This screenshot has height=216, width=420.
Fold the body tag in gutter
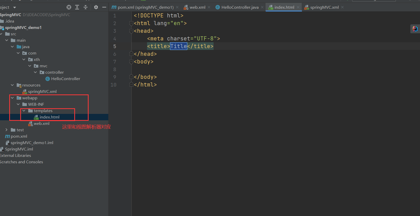click(x=131, y=62)
